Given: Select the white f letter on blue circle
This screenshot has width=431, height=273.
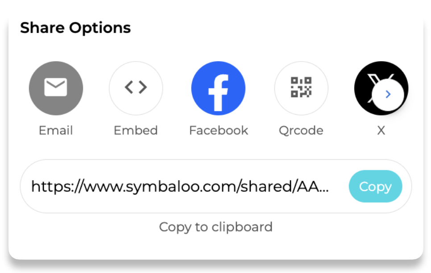Looking at the screenshot, I should point(218,93).
